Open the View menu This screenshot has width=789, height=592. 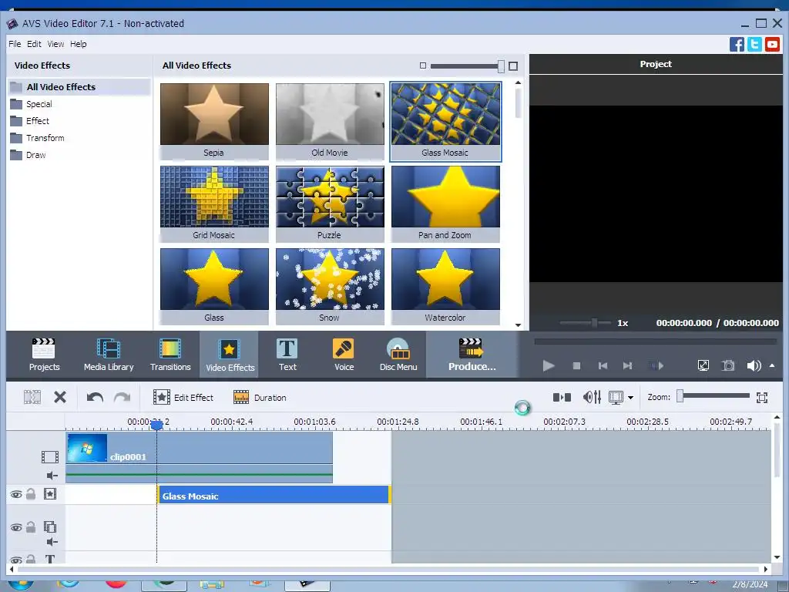coord(55,44)
